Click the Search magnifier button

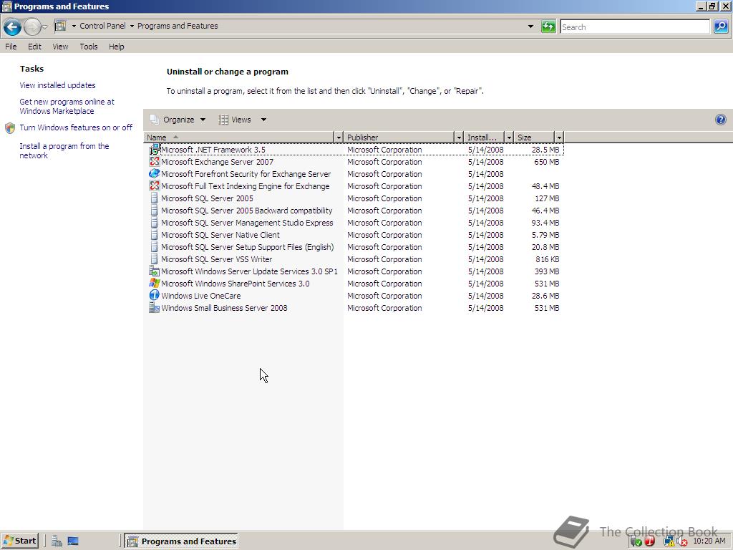pyautogui.click(x=720, y=26)
